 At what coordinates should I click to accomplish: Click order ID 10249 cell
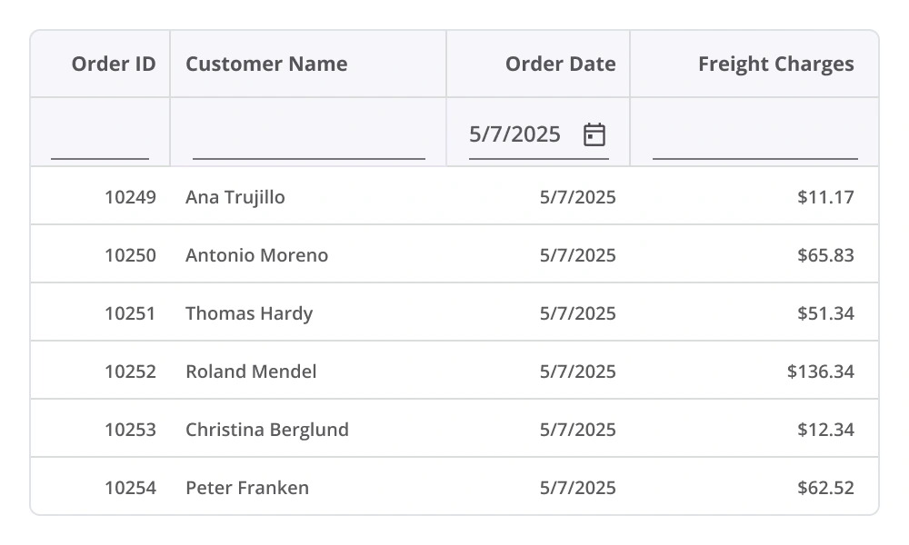pyautogui.click(x=130, y=196)
